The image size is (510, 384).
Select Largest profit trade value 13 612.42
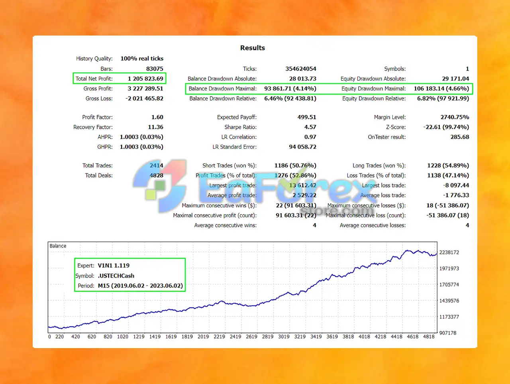coord(303,185)
